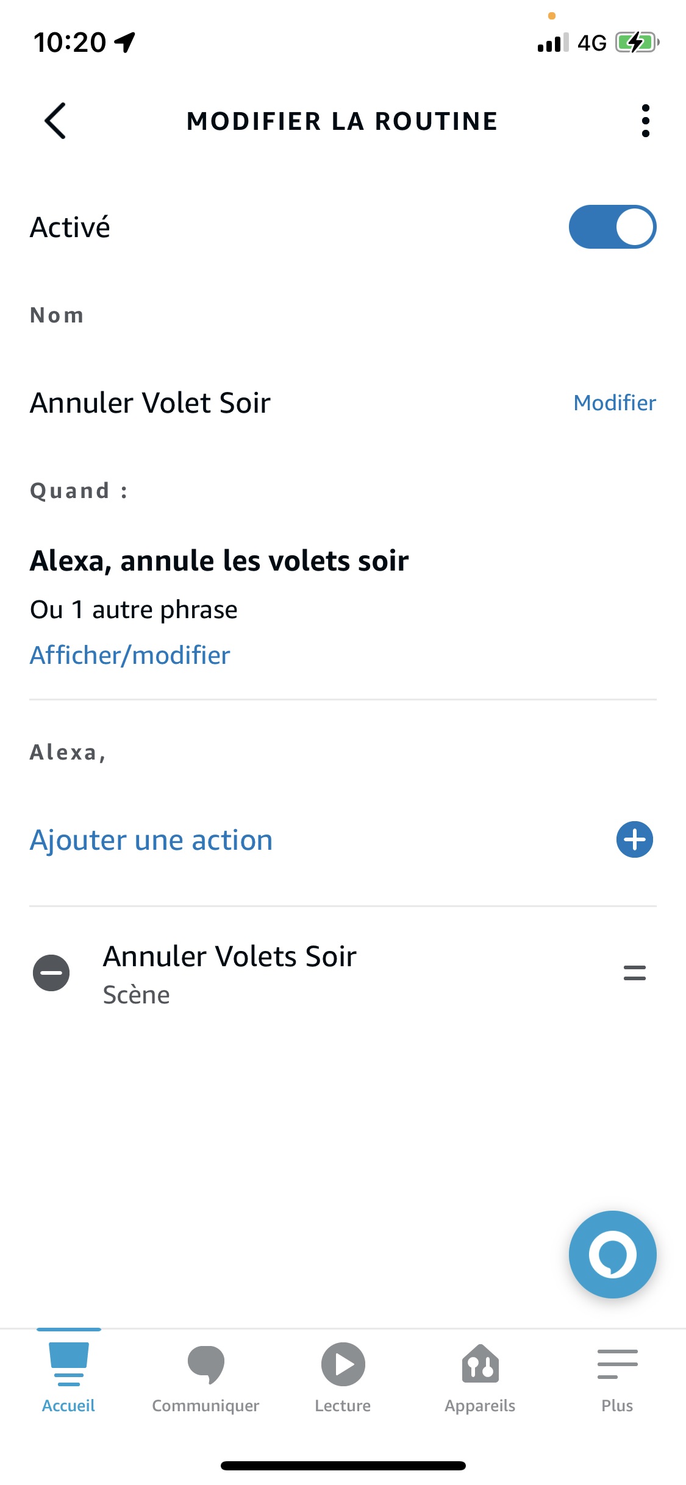This screenshot has width=686, height=1485.
Task: Tap the trigger phrase Alexa, annule les volets soir
Action: click(219, 561)
